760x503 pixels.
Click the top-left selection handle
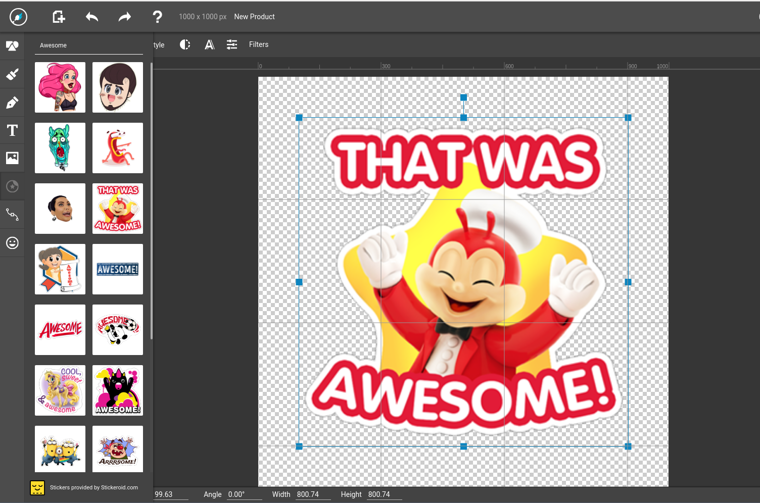coord(299,118)
